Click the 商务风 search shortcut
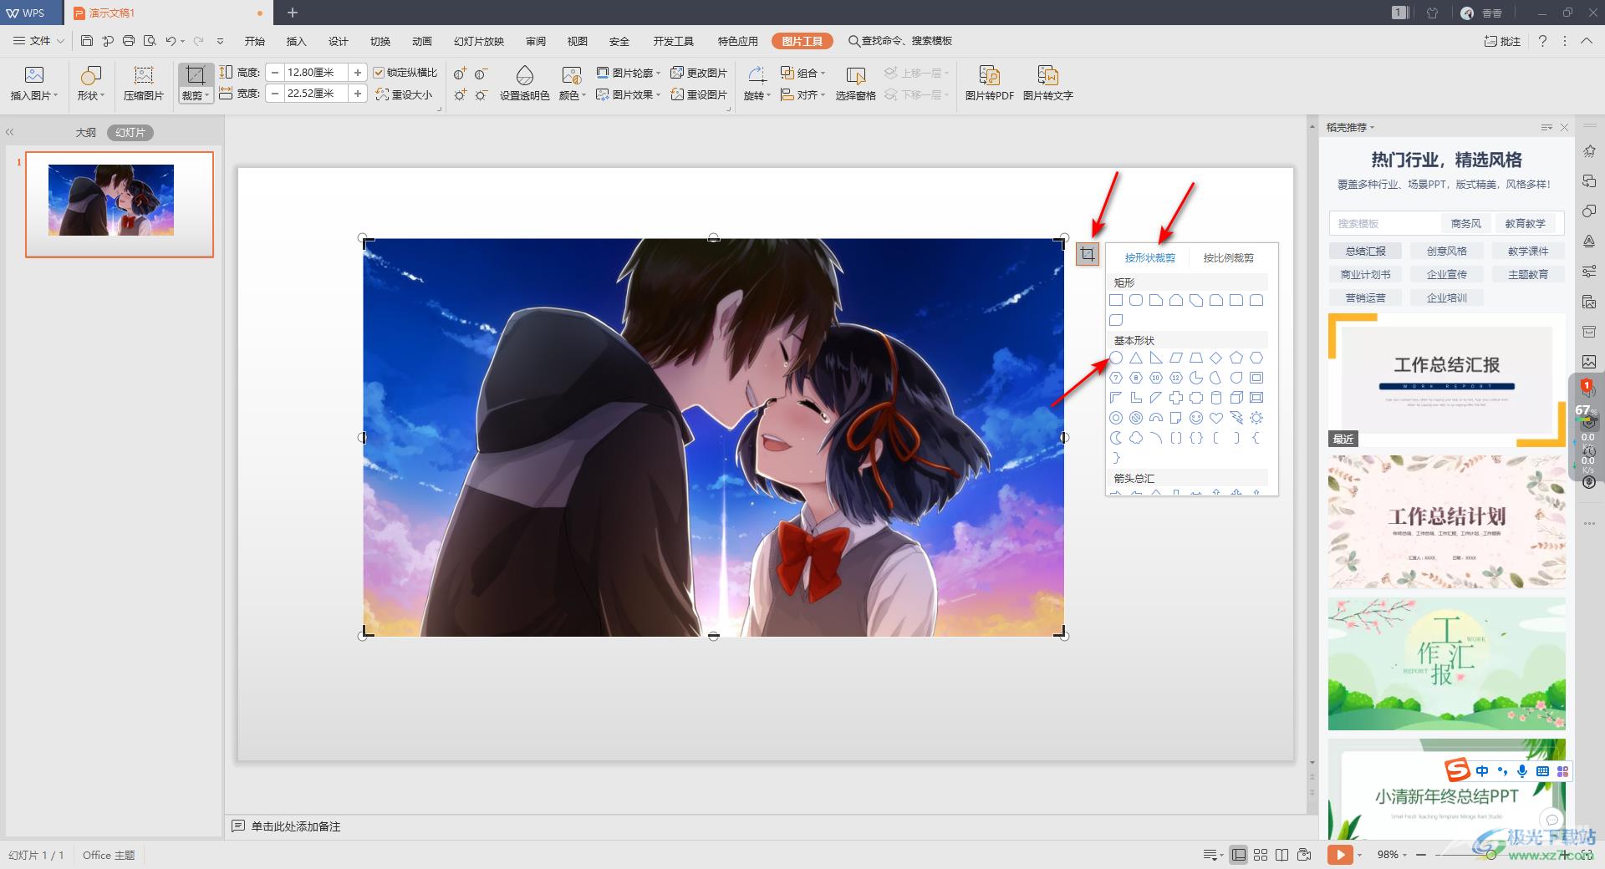This screenshot has width=1605, height=869. click(x=1465, y=223)
